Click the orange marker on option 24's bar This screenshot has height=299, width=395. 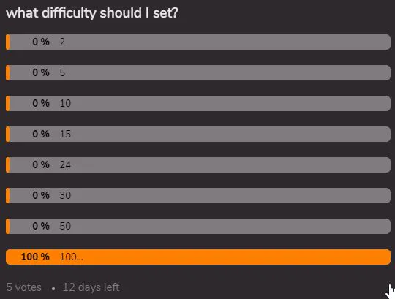coord(8,164)
